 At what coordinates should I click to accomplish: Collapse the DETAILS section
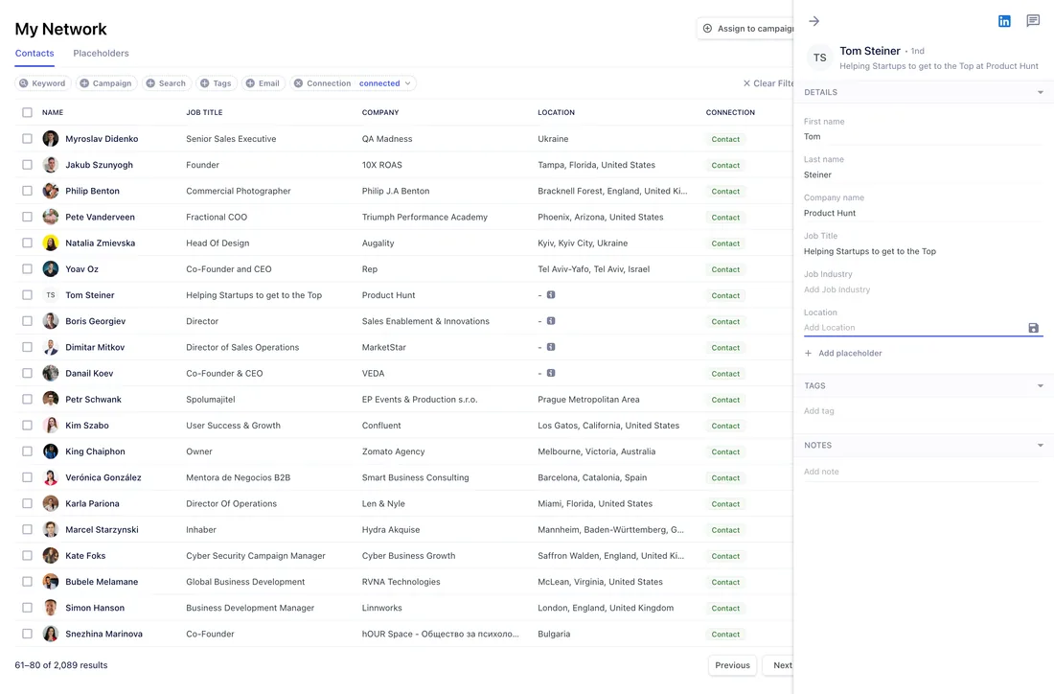[1040, 92]
